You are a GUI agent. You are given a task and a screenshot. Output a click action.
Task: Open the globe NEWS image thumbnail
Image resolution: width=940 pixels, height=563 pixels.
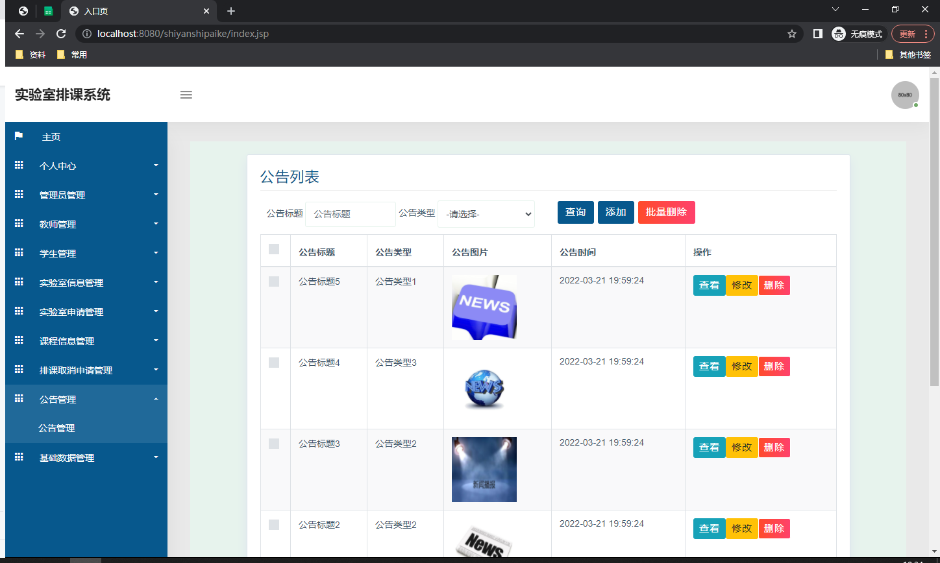484,389
